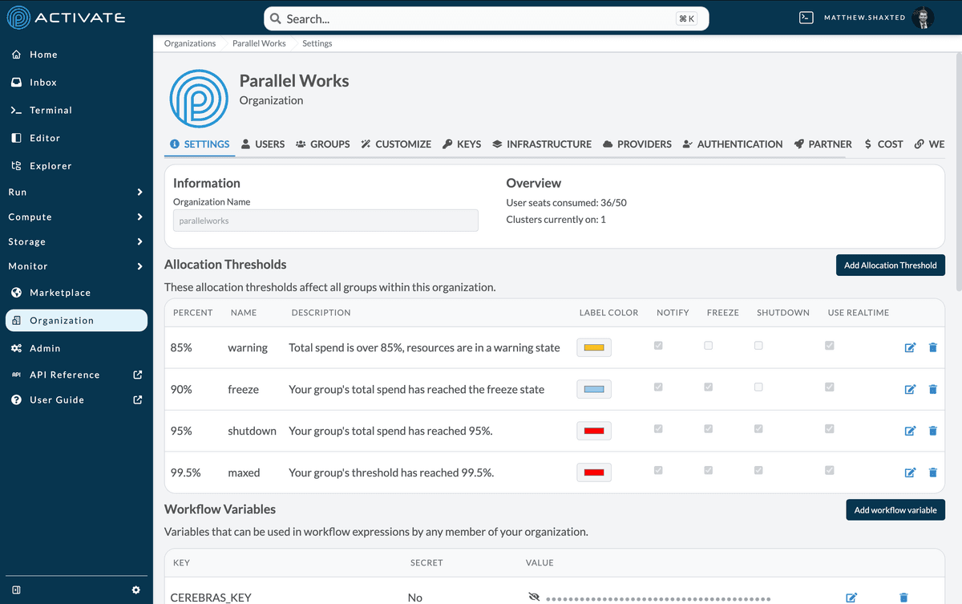Viewport: 962px width, 604px height.
Task: Open the Terminal from the sidebar
Action: tap(46, 110)
